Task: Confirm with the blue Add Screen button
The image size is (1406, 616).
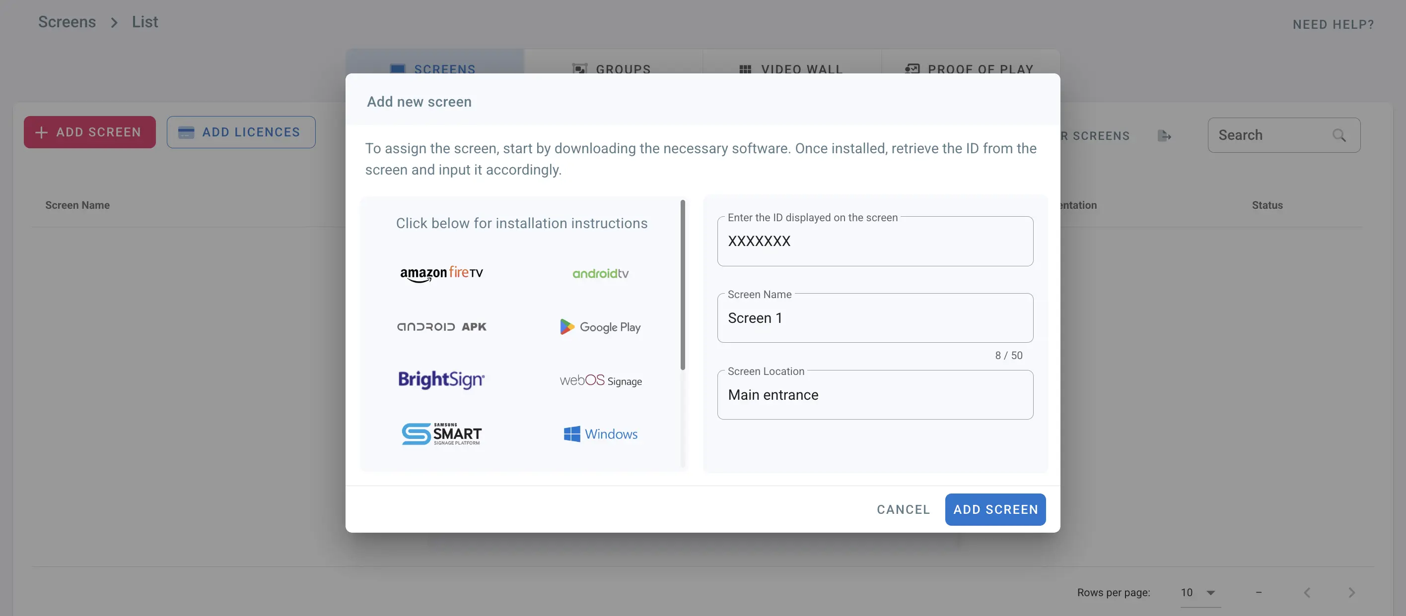Action: coord(995,510)
